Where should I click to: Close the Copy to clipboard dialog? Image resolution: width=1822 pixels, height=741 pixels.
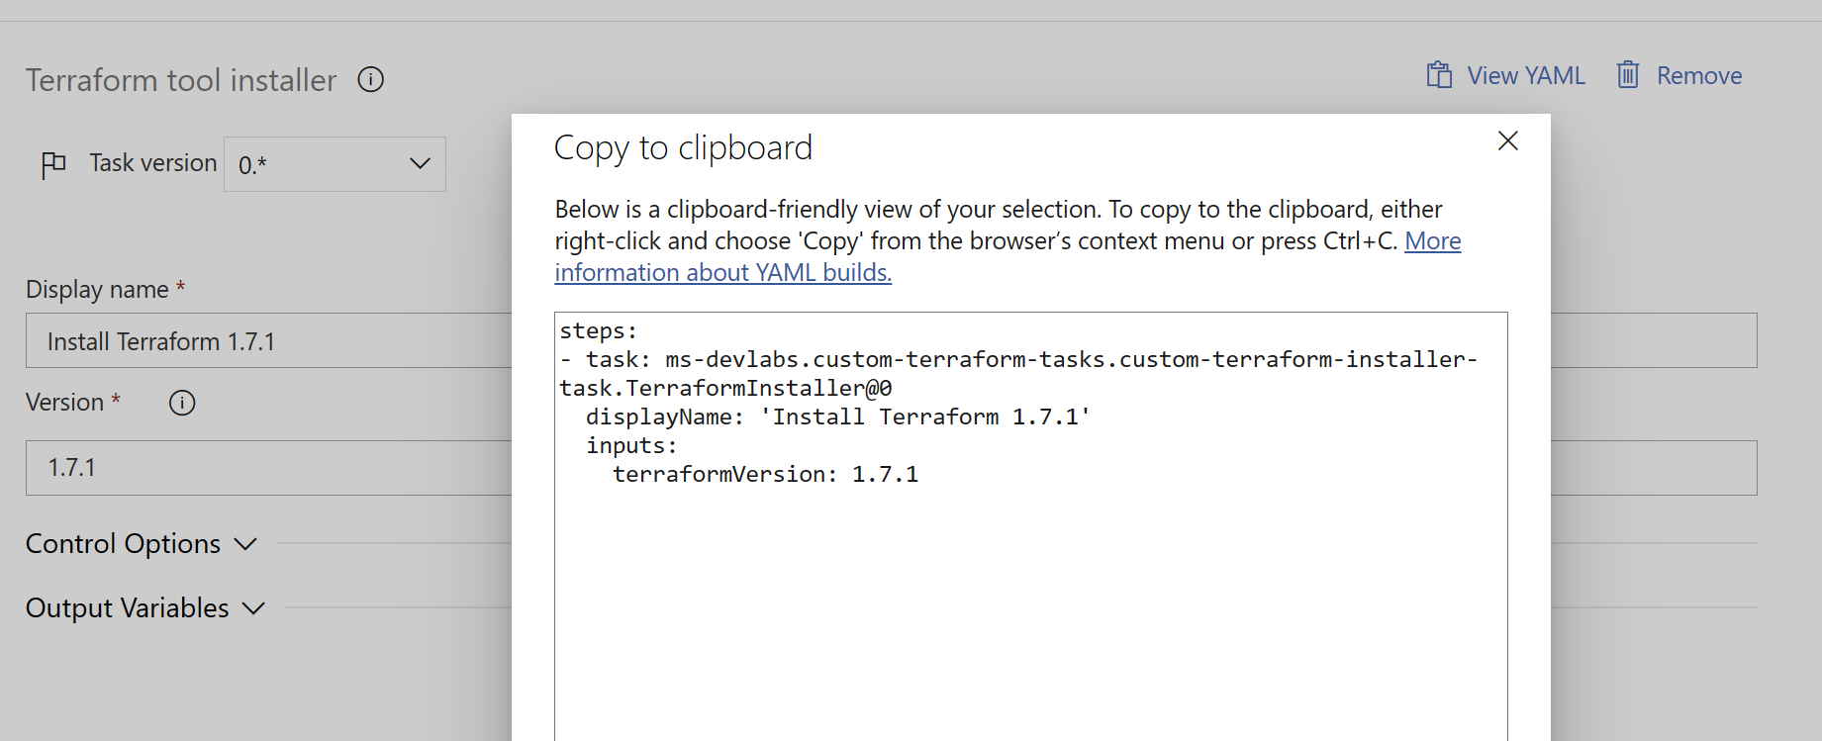tap(1508, 140)
